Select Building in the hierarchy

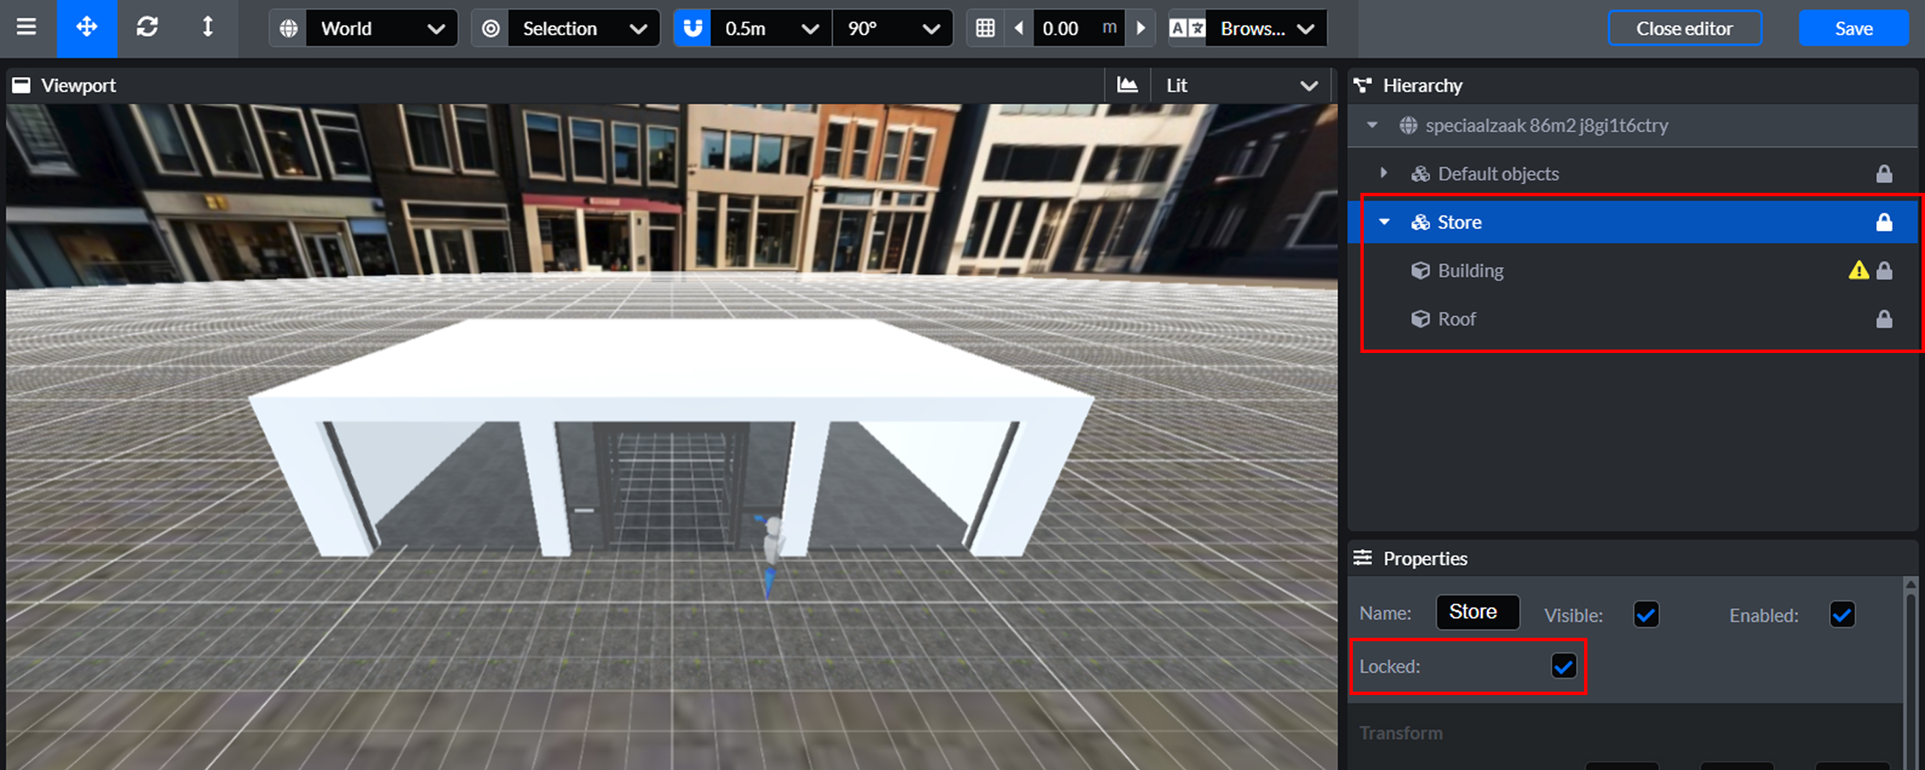pos(1470,271)
